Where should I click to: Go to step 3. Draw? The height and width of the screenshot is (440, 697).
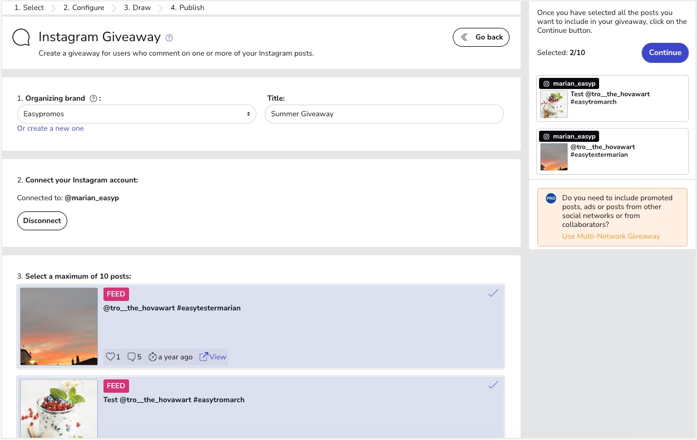click(x=137, y=8)
